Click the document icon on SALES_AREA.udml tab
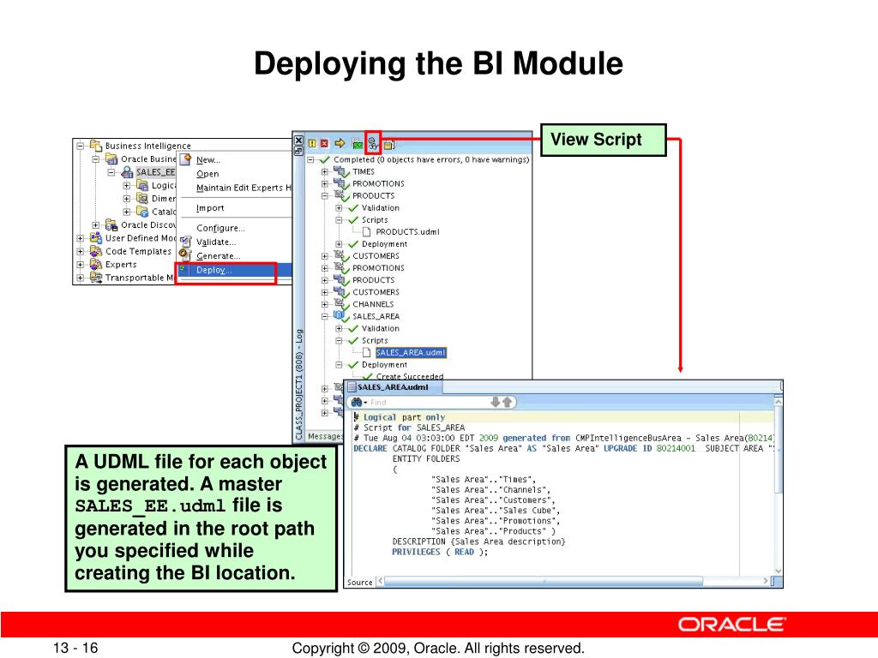The height and width of the screenshot is (658, 878). pyautogui.click(x=352, y=387)
